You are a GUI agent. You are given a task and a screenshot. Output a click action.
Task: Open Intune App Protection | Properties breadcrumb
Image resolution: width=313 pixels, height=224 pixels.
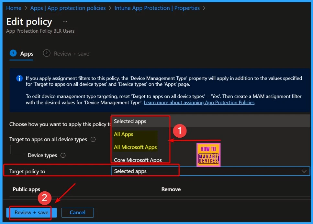coord(157,8)
